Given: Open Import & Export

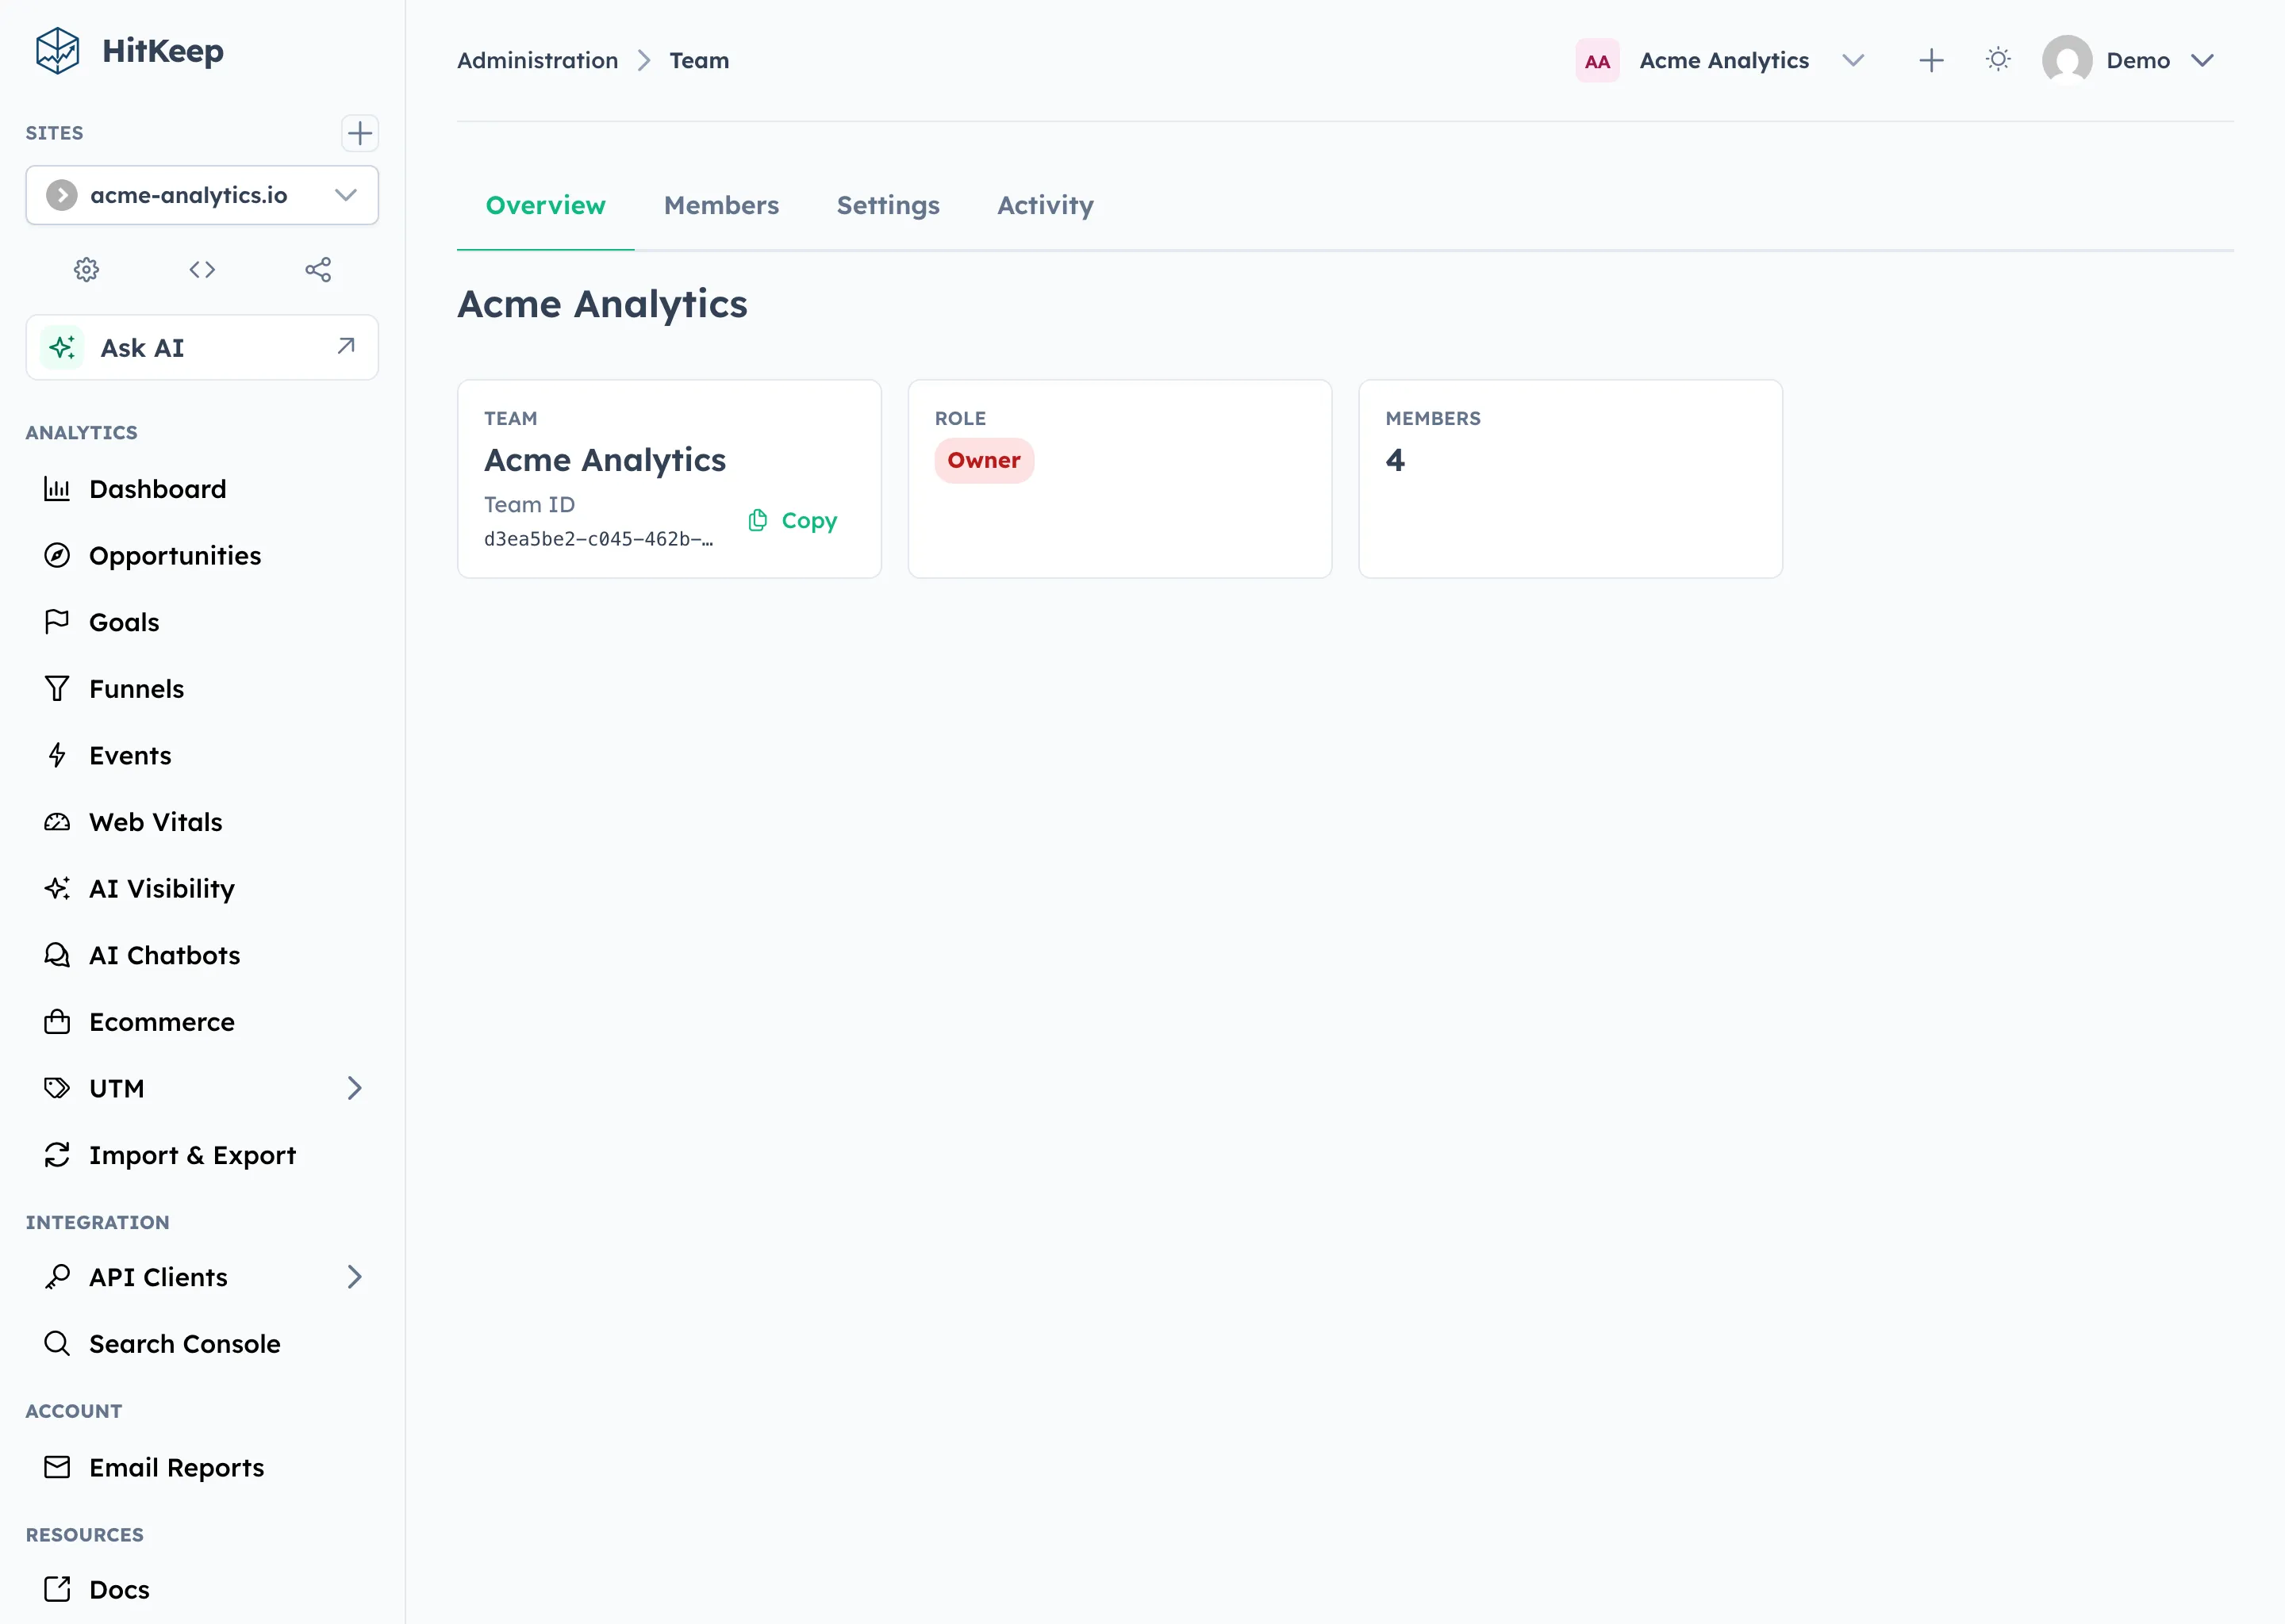Looking at the screenshot, I should click(x=202, y=1155).
